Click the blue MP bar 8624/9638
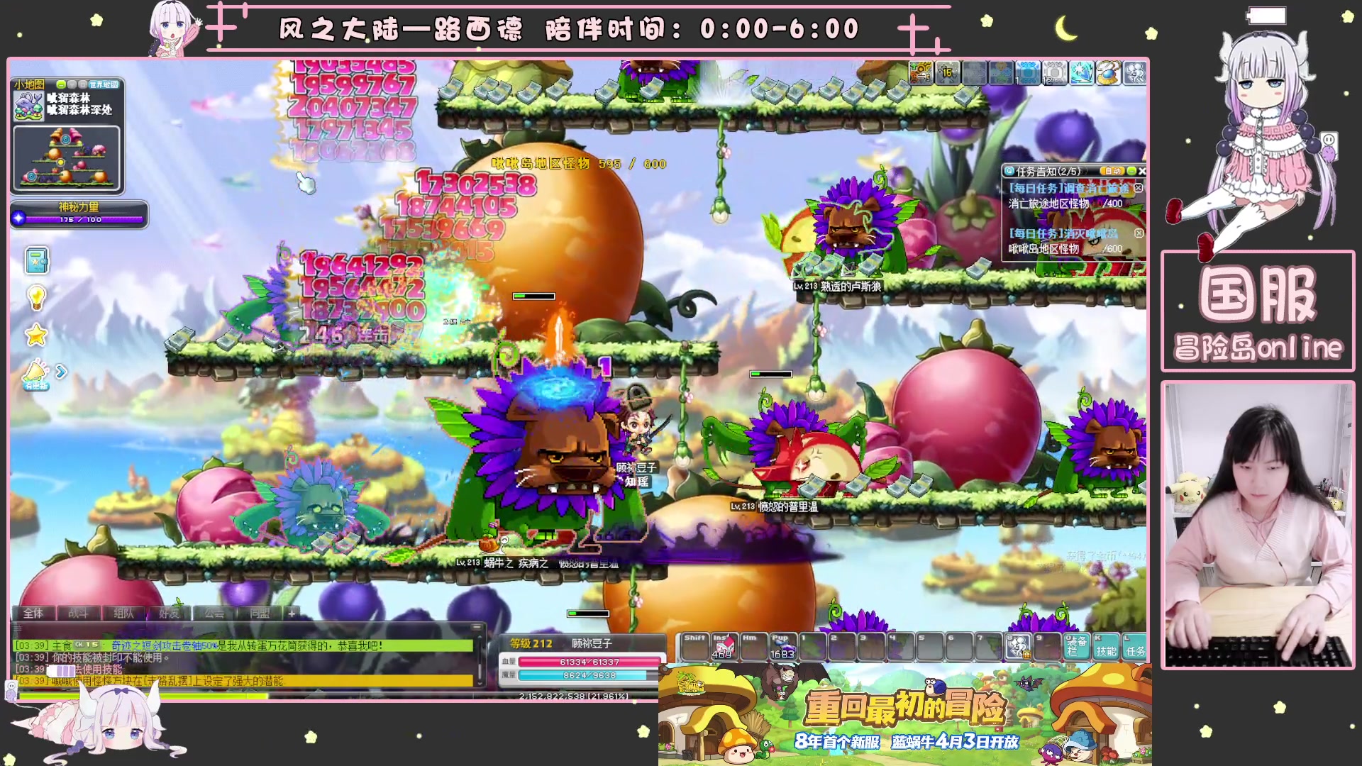Image resolution: width=1362 pixels, height=766 pixels. [x=589, y=676]
